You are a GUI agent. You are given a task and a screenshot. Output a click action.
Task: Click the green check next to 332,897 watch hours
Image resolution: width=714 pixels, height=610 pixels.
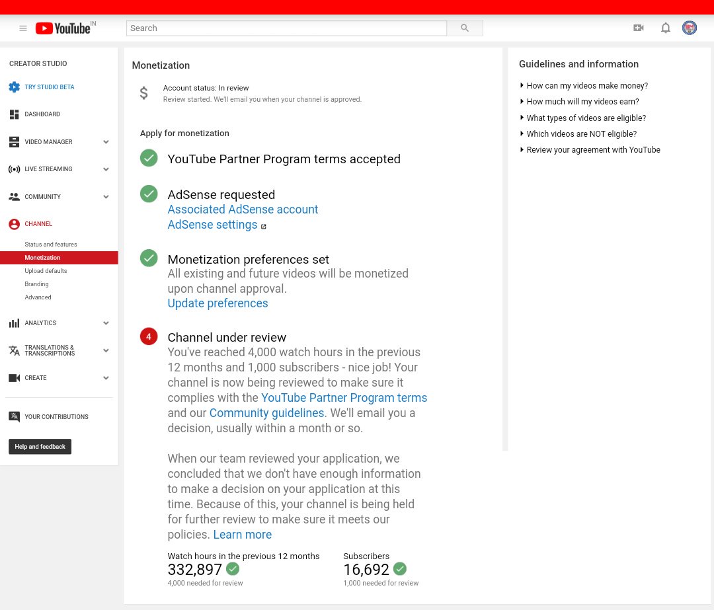[233, 568]
